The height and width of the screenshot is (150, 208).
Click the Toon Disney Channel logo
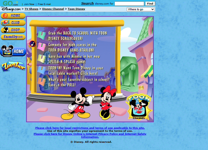click(139, 107)
